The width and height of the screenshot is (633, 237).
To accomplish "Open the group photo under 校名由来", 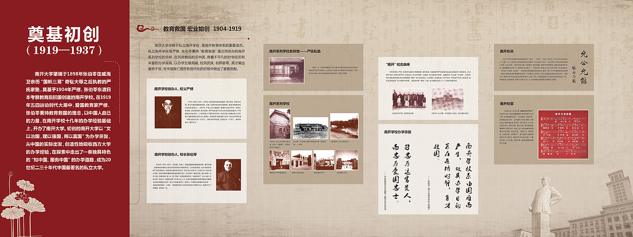I will (x=409, y=99).
